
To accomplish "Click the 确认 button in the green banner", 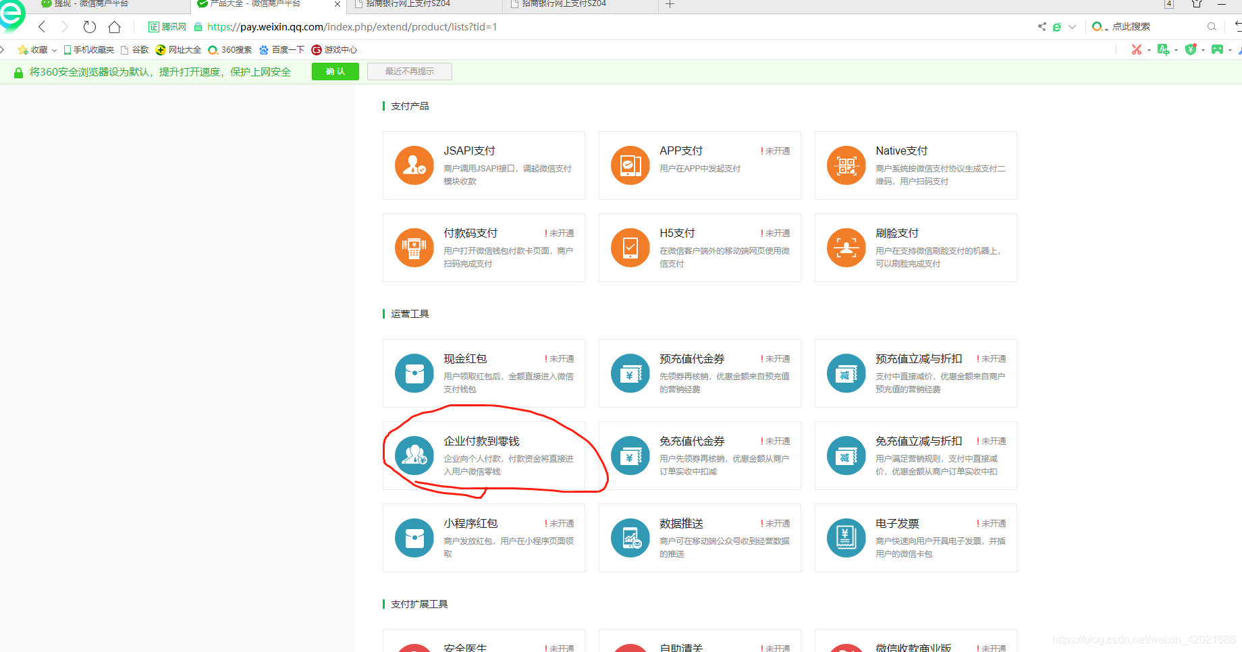I will 335,71.
